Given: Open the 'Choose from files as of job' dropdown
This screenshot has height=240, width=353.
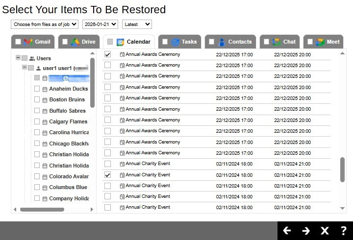Looking at the screenshot, I should coord(45,24).
